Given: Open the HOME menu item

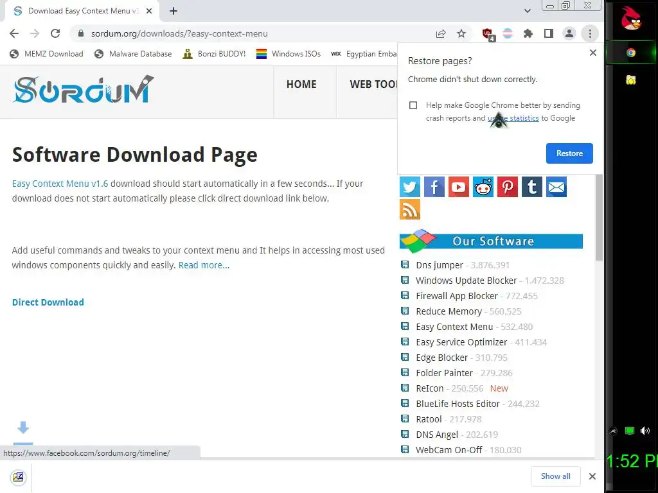Looking at the screenshot, I should pos(301,84).
